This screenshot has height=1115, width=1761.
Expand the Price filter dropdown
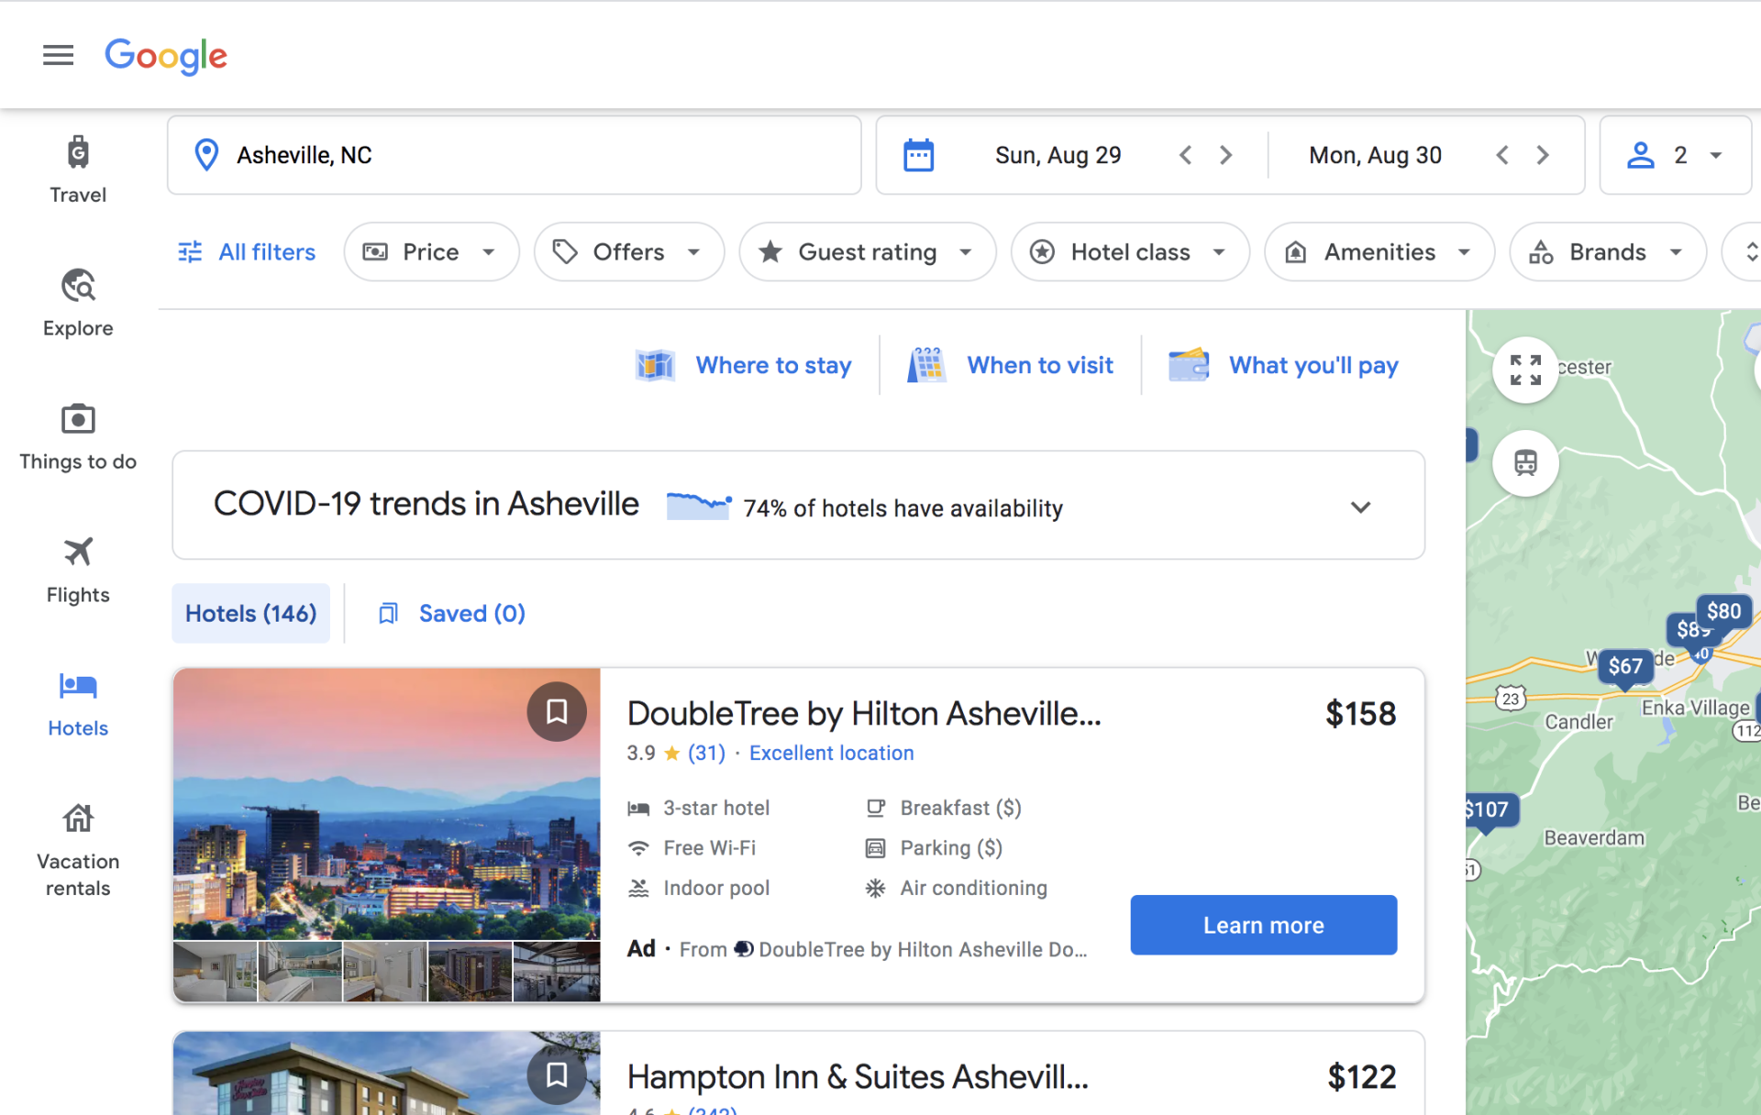[431, 252]
